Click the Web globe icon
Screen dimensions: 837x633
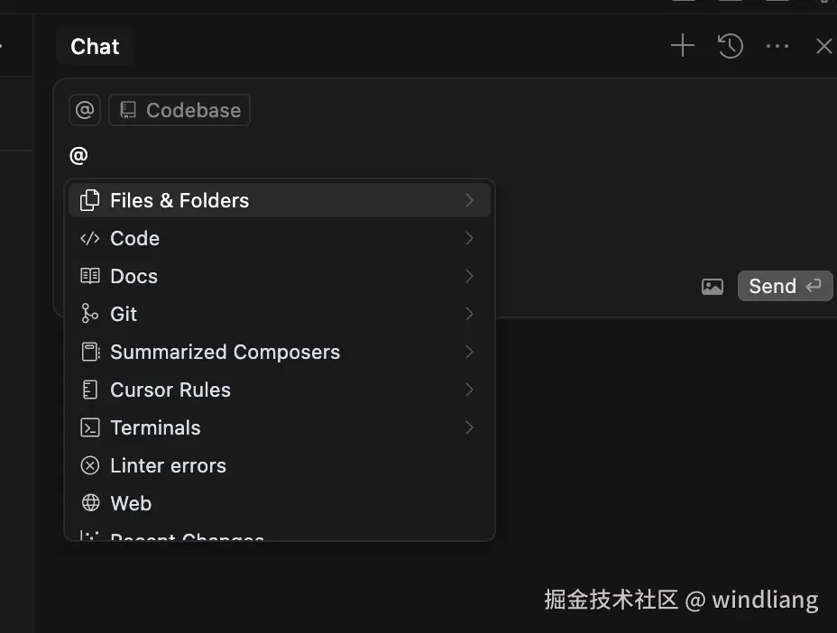click(x=90, y=503)
